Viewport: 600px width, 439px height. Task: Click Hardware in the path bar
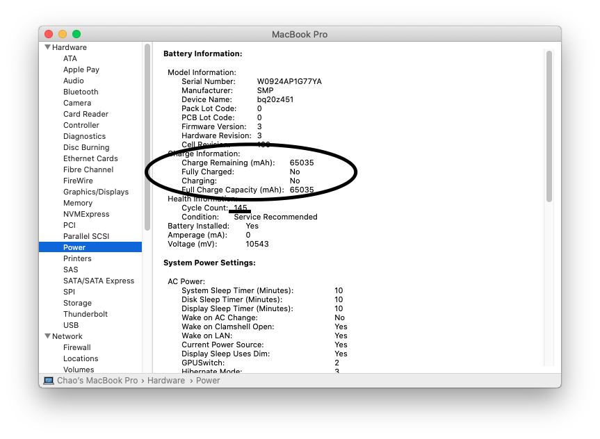click(165, 380)
